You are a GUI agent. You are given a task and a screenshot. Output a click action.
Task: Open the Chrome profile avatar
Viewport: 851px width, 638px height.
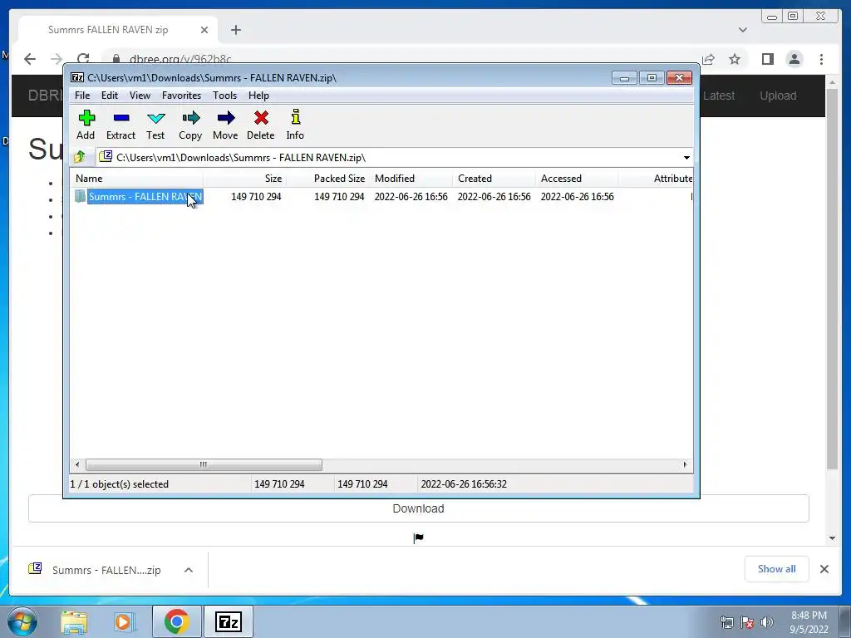794,59
